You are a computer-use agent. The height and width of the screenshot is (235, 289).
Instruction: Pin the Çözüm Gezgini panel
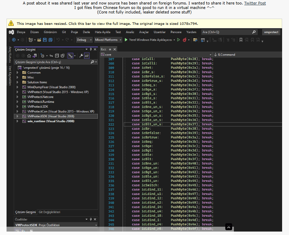pos(91,49)
